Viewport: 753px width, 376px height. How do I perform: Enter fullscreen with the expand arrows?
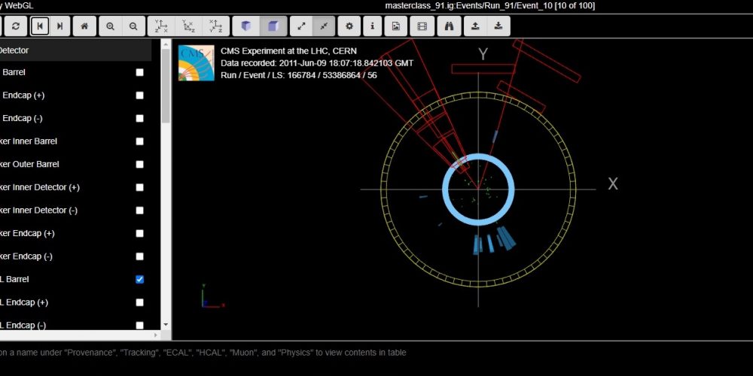click(301, 26)
